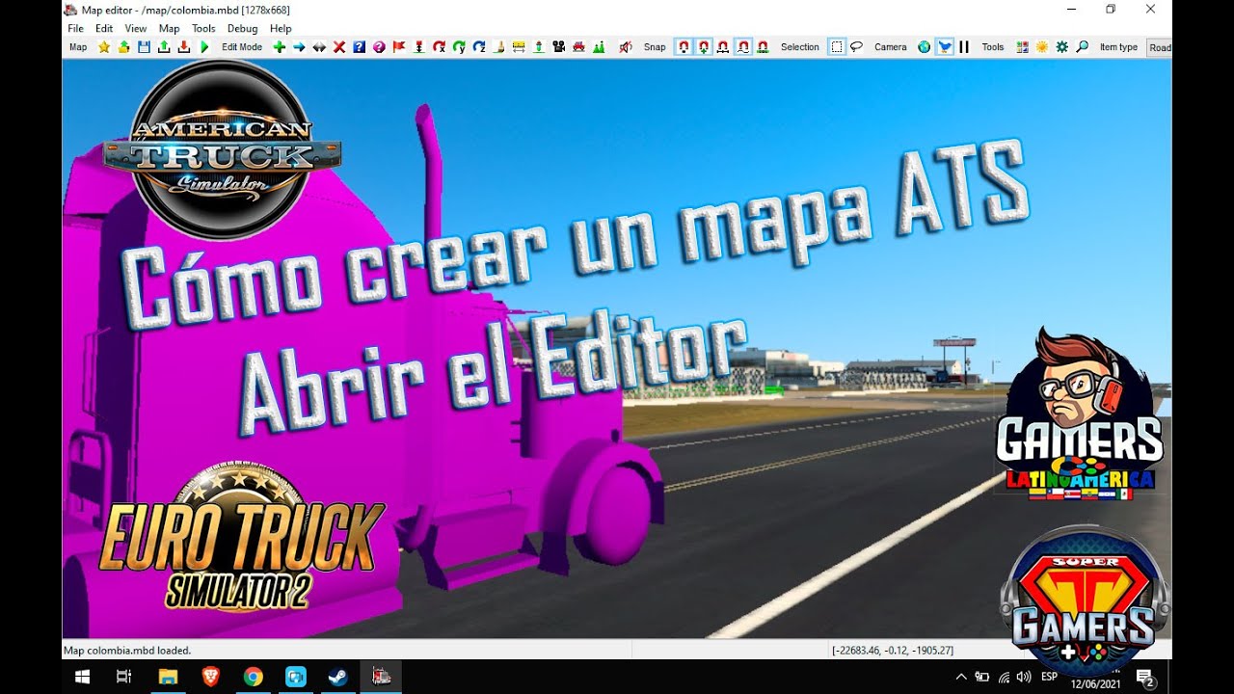
Task: Select the red X Delete item tool
Action: [339, 46]
